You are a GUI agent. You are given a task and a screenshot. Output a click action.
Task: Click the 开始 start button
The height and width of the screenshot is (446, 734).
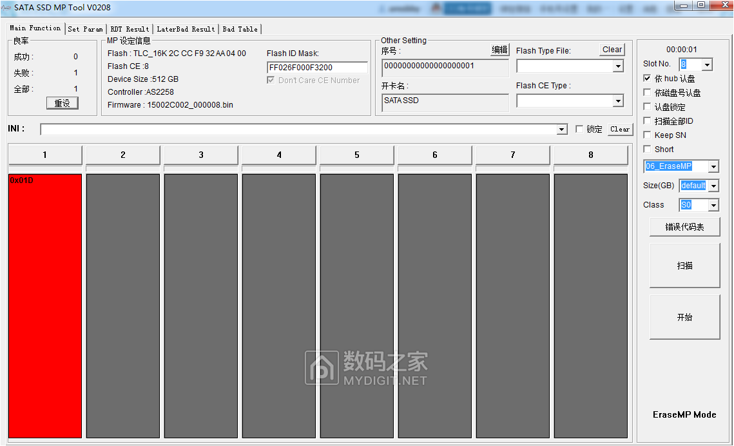pyautogui.click(x=684, y=317)
